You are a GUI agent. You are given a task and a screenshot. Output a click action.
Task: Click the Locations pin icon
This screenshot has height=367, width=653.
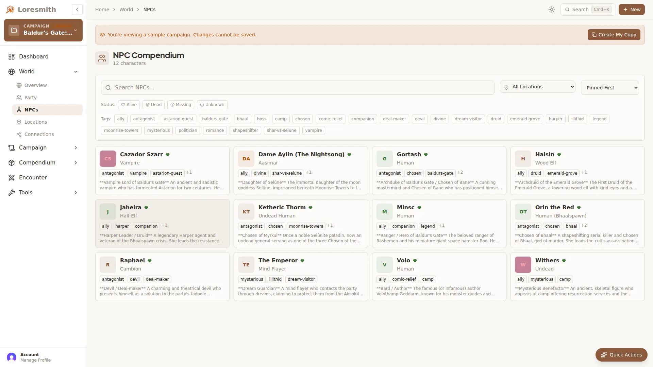coord(19,122)
